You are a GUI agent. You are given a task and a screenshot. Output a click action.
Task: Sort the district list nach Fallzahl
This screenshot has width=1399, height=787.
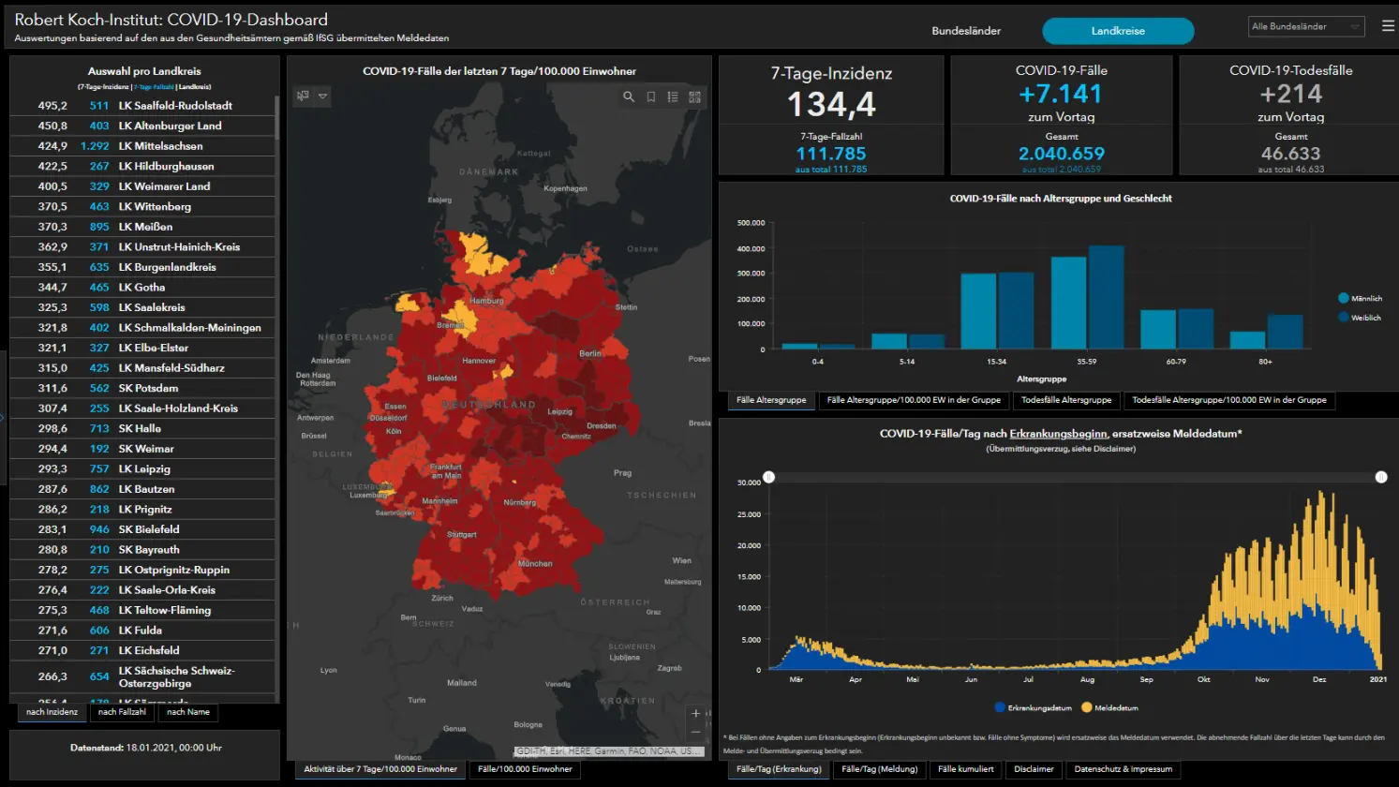pyautogui.click(x=122, y=712)
